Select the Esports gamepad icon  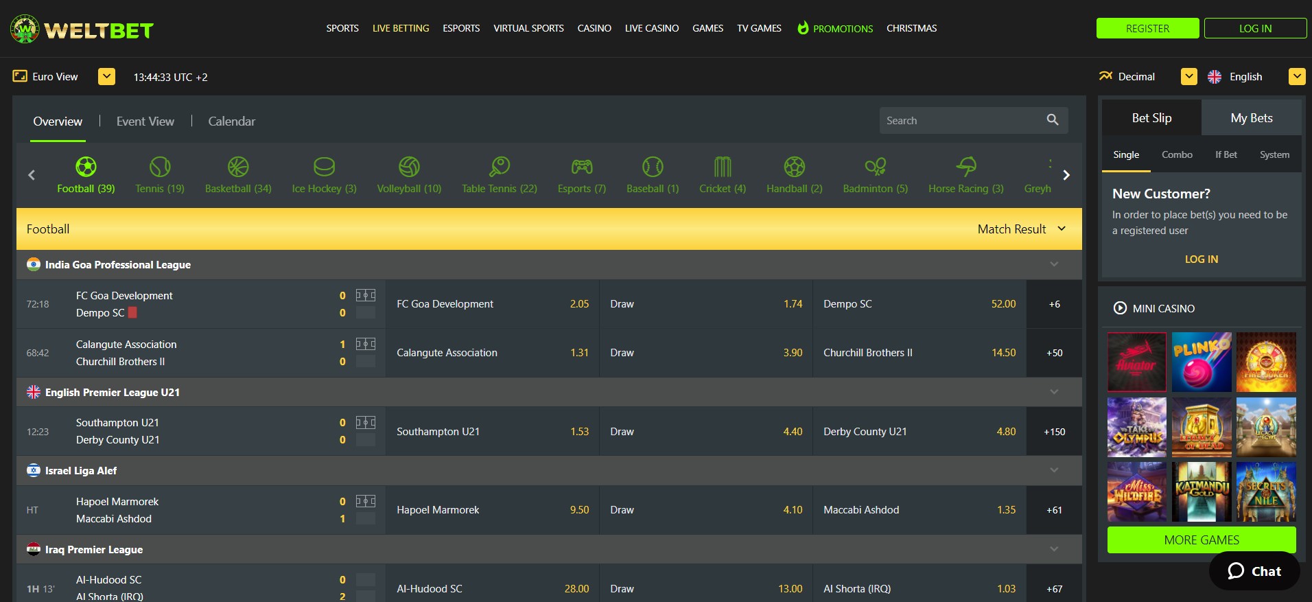coord(582,166)
